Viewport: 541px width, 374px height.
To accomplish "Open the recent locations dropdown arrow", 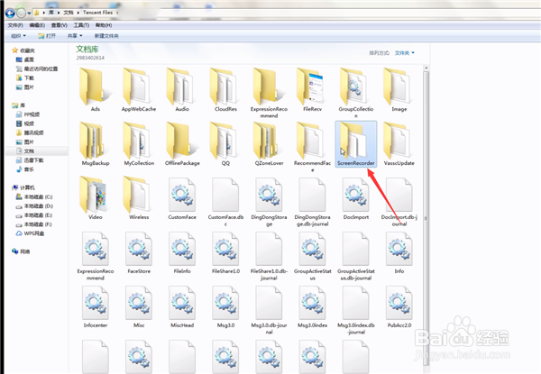I will coord(30,14).
